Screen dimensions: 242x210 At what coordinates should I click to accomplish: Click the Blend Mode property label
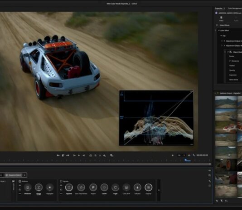[x=233, y=80]
